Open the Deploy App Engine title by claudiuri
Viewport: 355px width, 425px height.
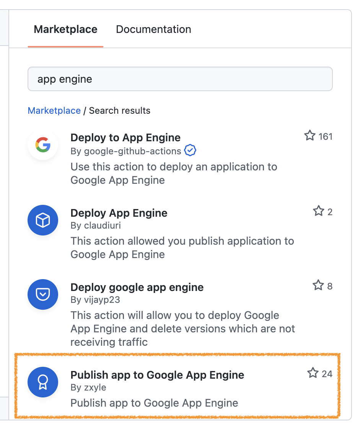coord(119,213)
